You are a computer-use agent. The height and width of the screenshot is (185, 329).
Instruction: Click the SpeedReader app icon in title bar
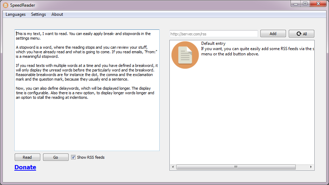6,5
